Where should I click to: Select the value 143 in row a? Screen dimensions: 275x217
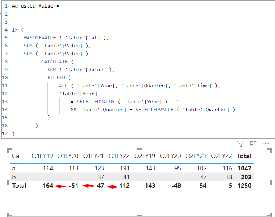150,168
